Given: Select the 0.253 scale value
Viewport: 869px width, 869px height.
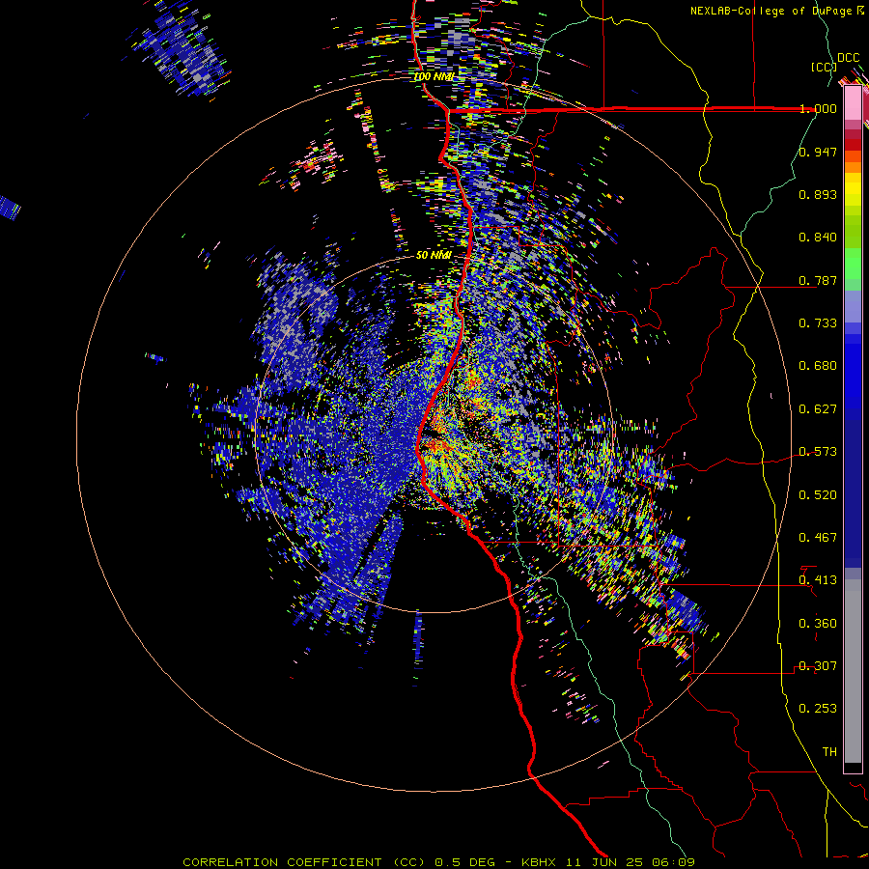Looking at the screenshot, I should [818, 709].
